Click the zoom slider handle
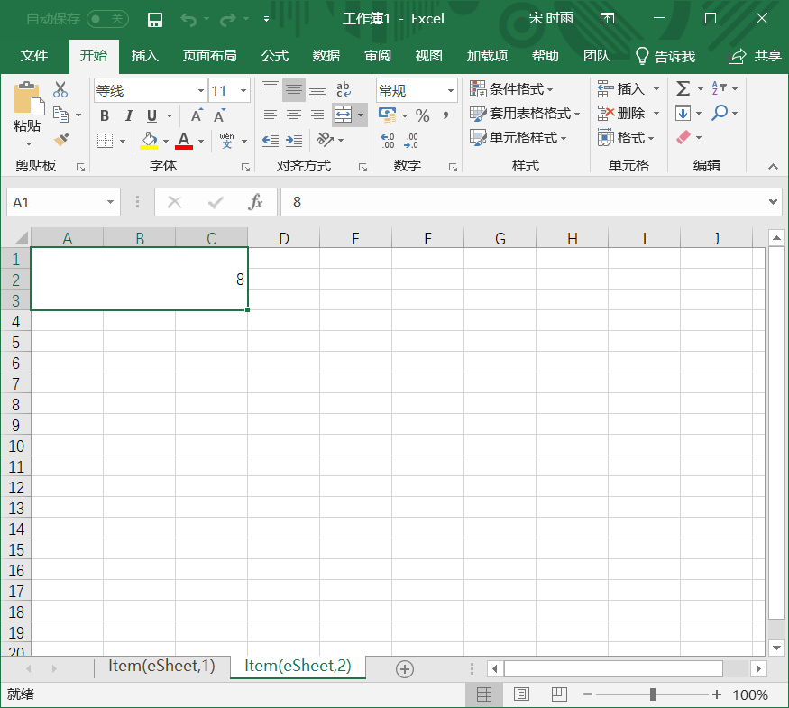This screenshot has width=789, height=708. (652, 694)
